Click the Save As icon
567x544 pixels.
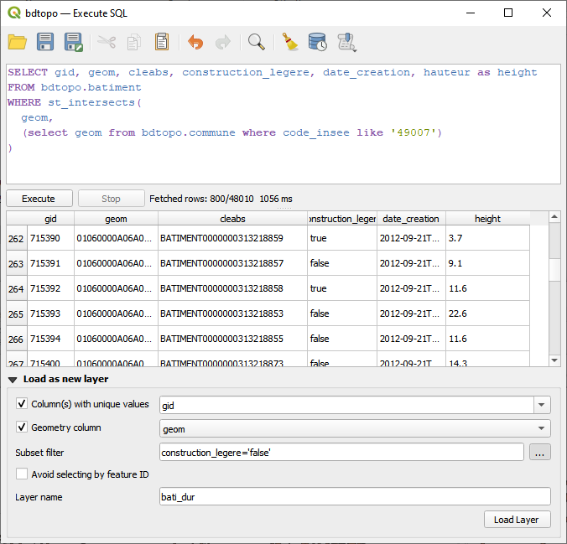[x=73, y=42]
